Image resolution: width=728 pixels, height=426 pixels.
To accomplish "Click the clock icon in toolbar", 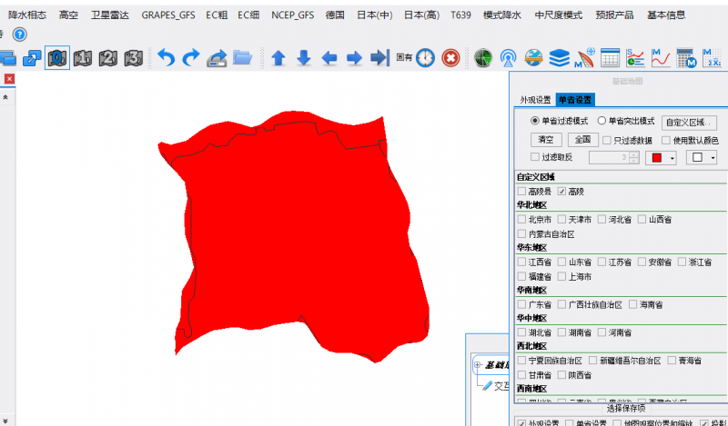I will point(425,58).
